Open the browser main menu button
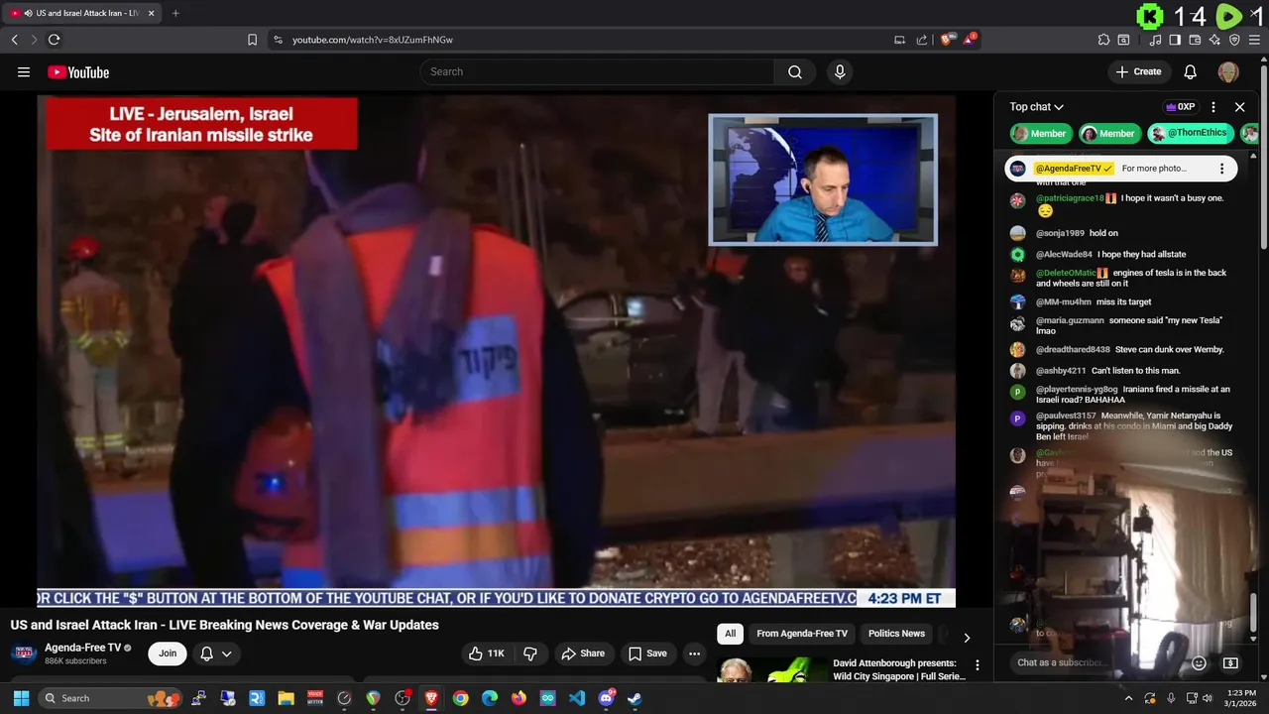The height and width of the screenshot is (714, 1269). point(1255,40)
